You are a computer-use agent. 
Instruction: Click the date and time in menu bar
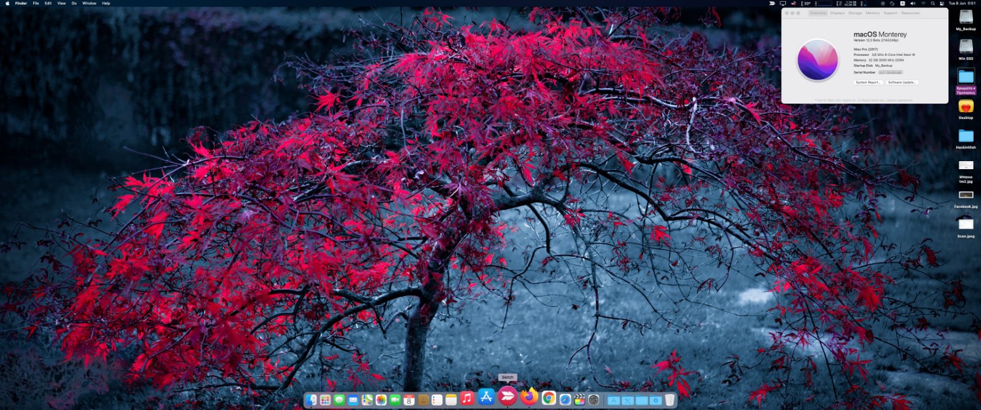962,3
